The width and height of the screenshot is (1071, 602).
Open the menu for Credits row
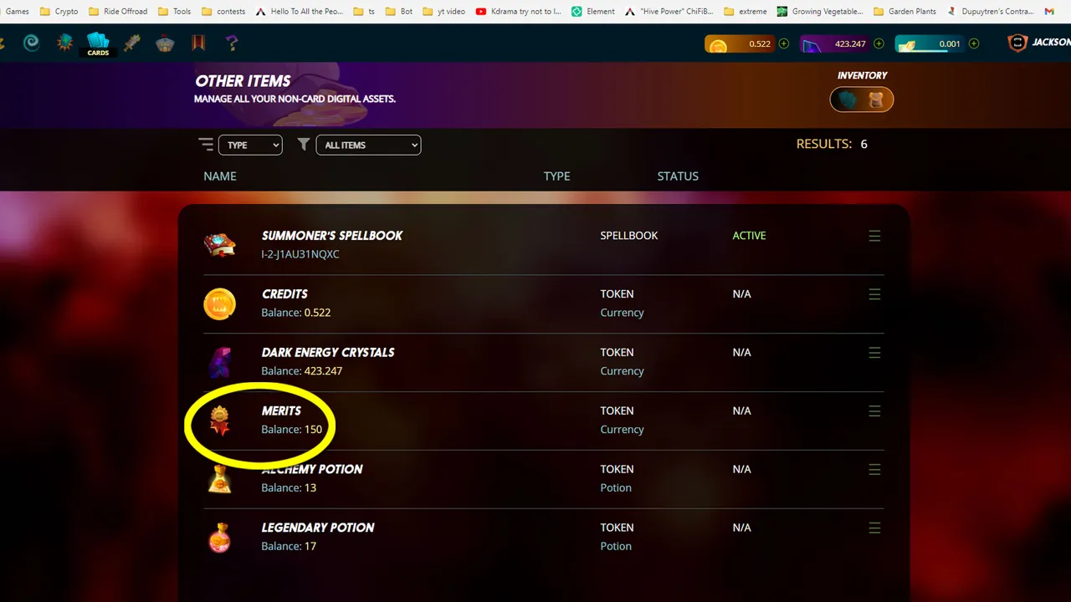[x=874, y=294]
